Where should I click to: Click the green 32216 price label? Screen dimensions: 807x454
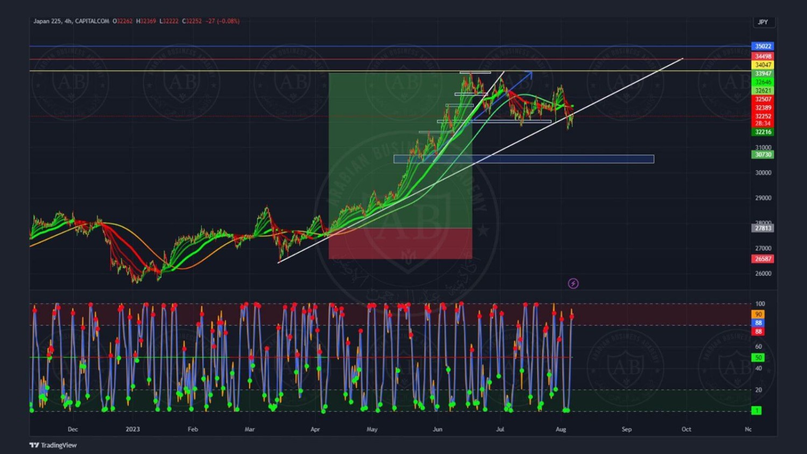click(x=762, y=132)
